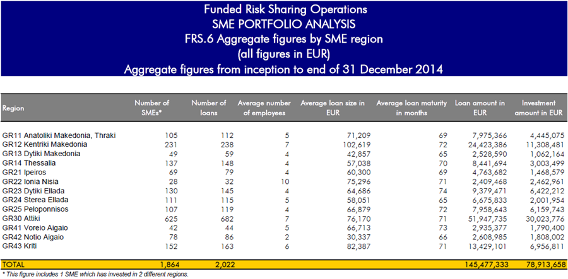Select Peloponnisos investment amount 6,159,743
Image resolution: width=568 pixels, height=279 pixels.
(x=548, y=209)
